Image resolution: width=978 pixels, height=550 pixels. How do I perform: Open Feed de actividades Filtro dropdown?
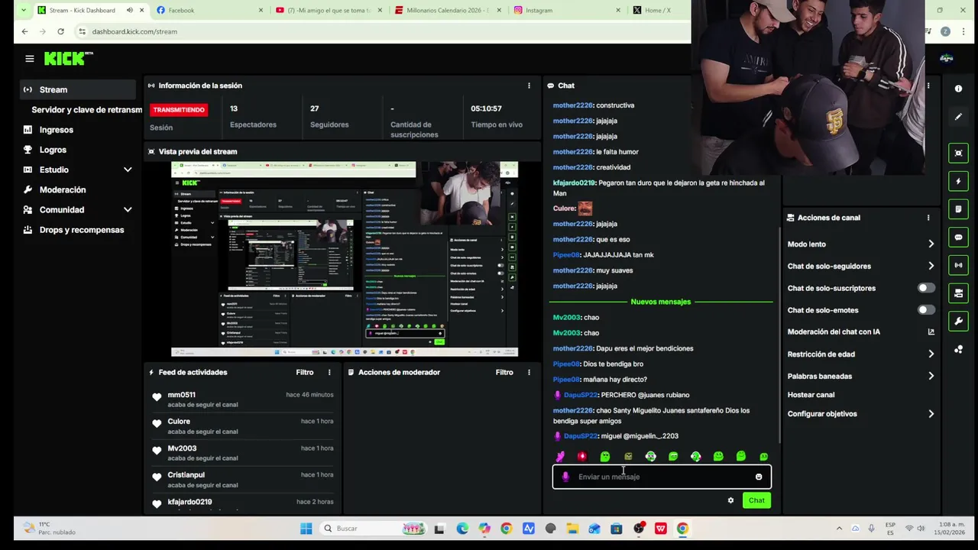(x=305, y=372)
